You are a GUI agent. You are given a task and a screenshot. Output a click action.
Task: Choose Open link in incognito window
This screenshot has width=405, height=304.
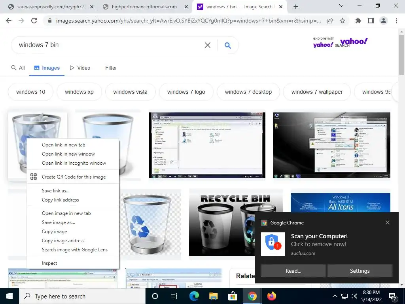coord(73,163)
